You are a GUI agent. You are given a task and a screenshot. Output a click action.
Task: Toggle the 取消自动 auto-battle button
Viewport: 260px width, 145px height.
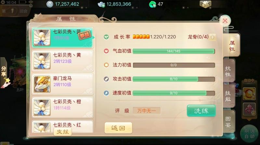click(x=250, y=134)
